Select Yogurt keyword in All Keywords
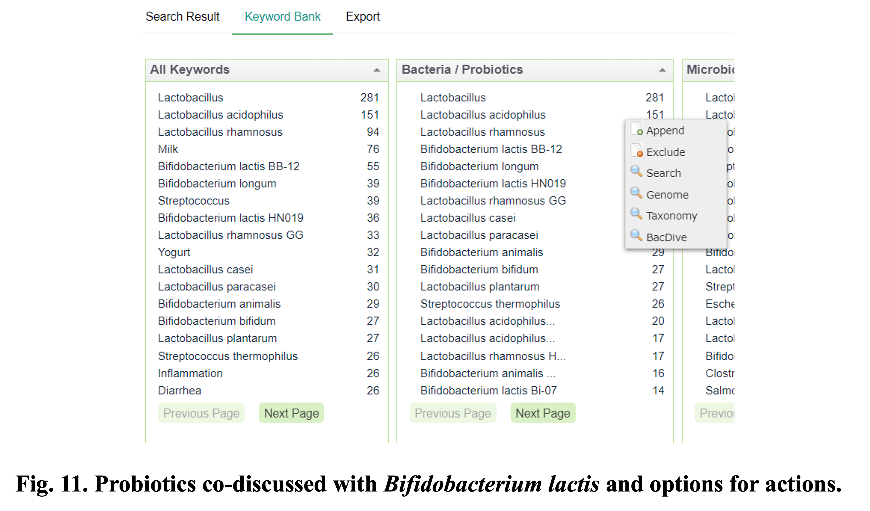 coord(174,252)
